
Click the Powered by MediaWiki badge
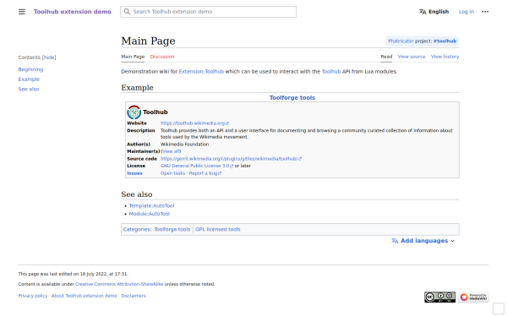click(473, 297)
